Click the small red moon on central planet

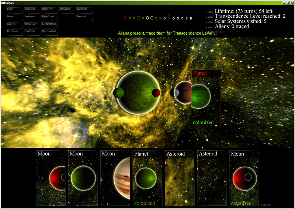[x=156, y=93]
